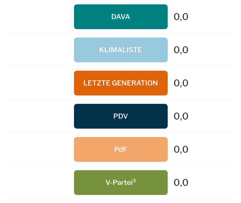The image size is (241, 203).
Task: Choose the olive green party color block
Action: (x=87, y=183)
